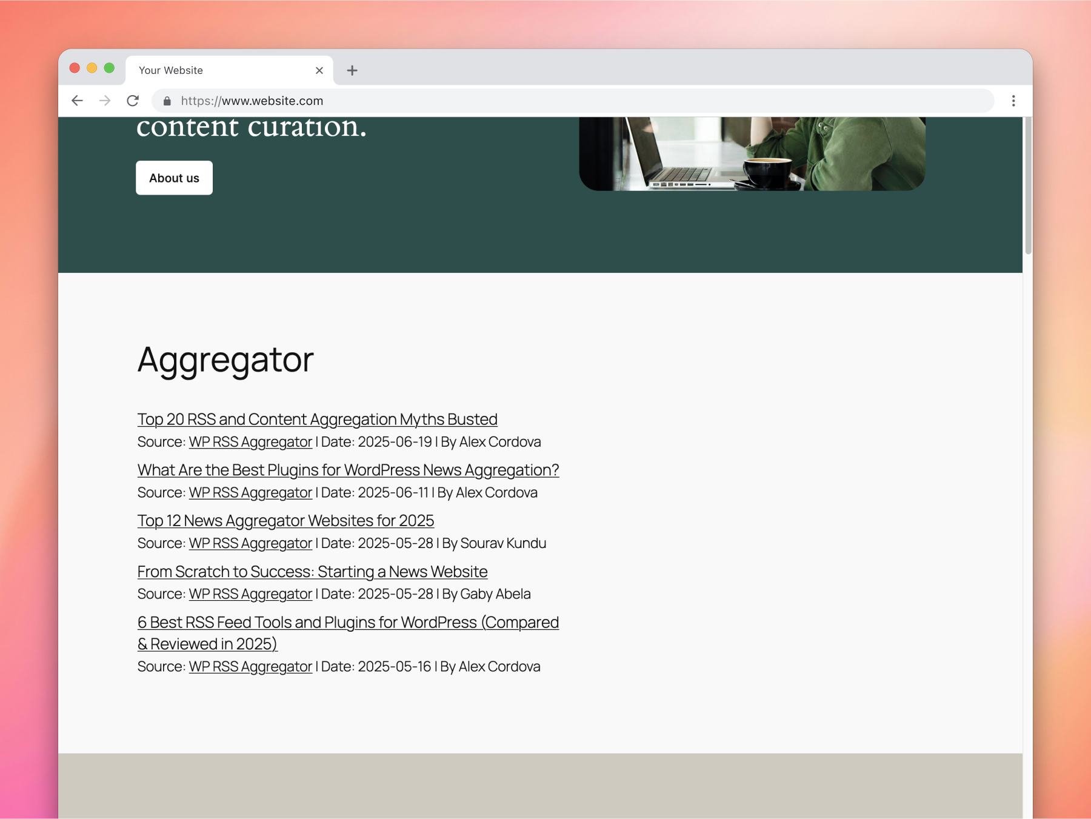Screen dimensions: 1091x819
Task: Click WP RSS Aggregator source dated 2025-06-19
Action: click(x=250, y=442)
